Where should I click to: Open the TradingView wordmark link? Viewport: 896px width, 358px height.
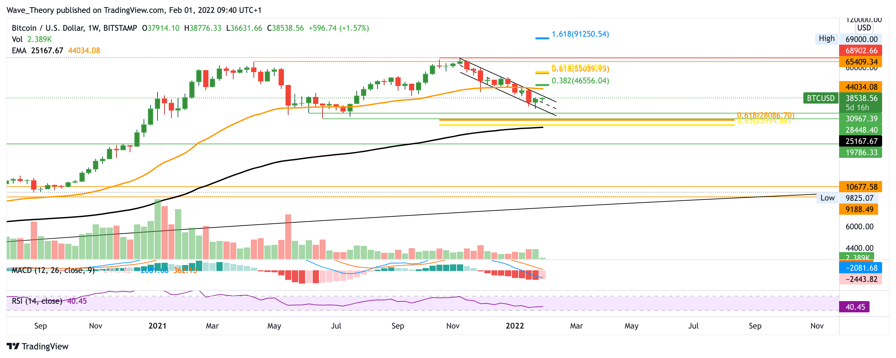pyautogui.click(x=45, y=346)
